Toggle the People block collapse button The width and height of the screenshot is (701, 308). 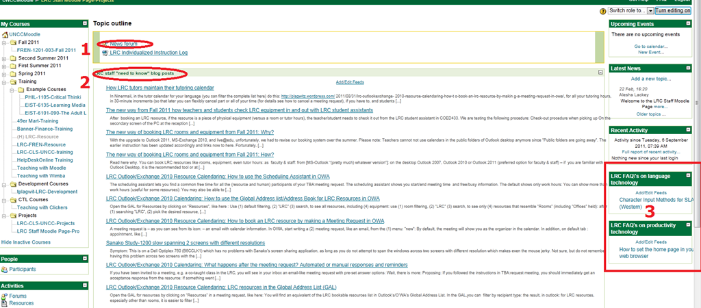(84, 259)
